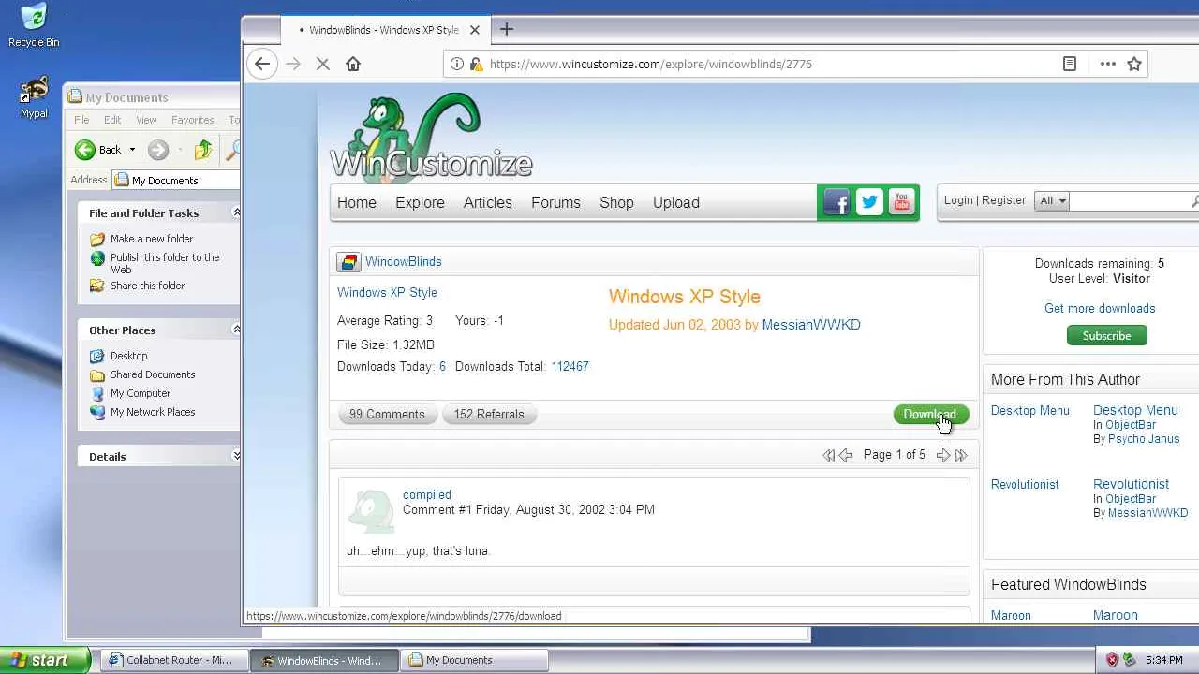Jump to the last comments page
Screen dimensions: 1199x674
point(961,455)
